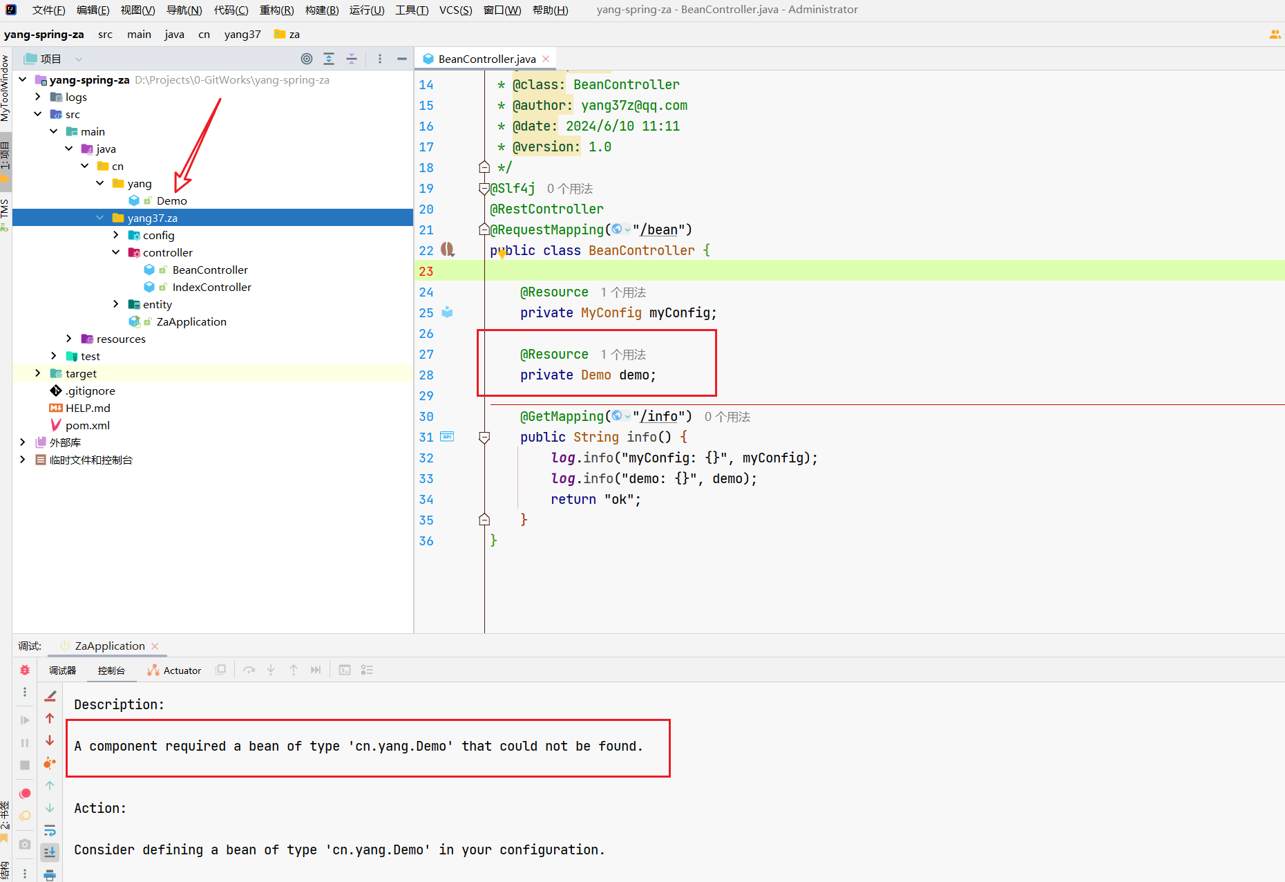Open the 重构(R) menu
This screenshot has width=1285, height=882.
(276, 10)
